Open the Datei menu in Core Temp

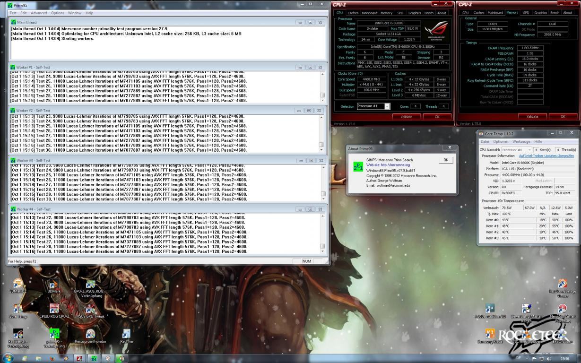[485, 141]
